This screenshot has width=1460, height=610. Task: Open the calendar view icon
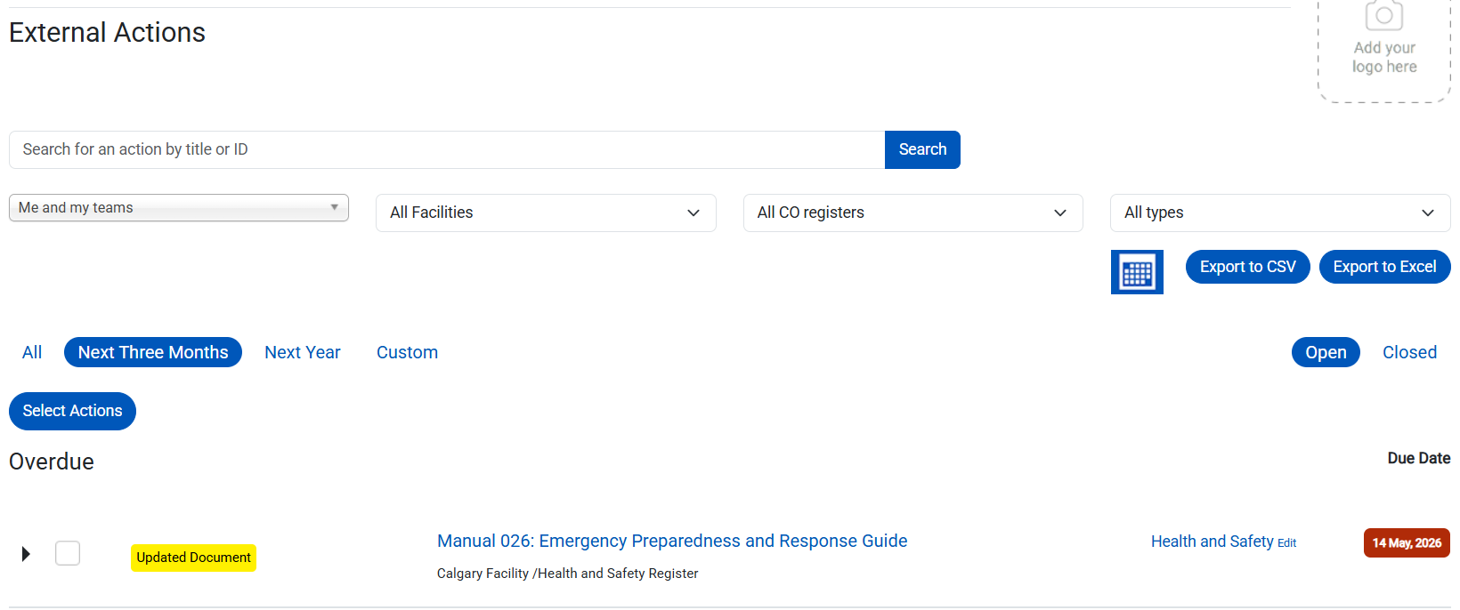pos(1137,272)
